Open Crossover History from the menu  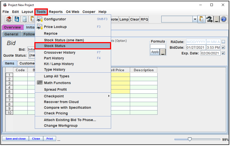(73, 52)
